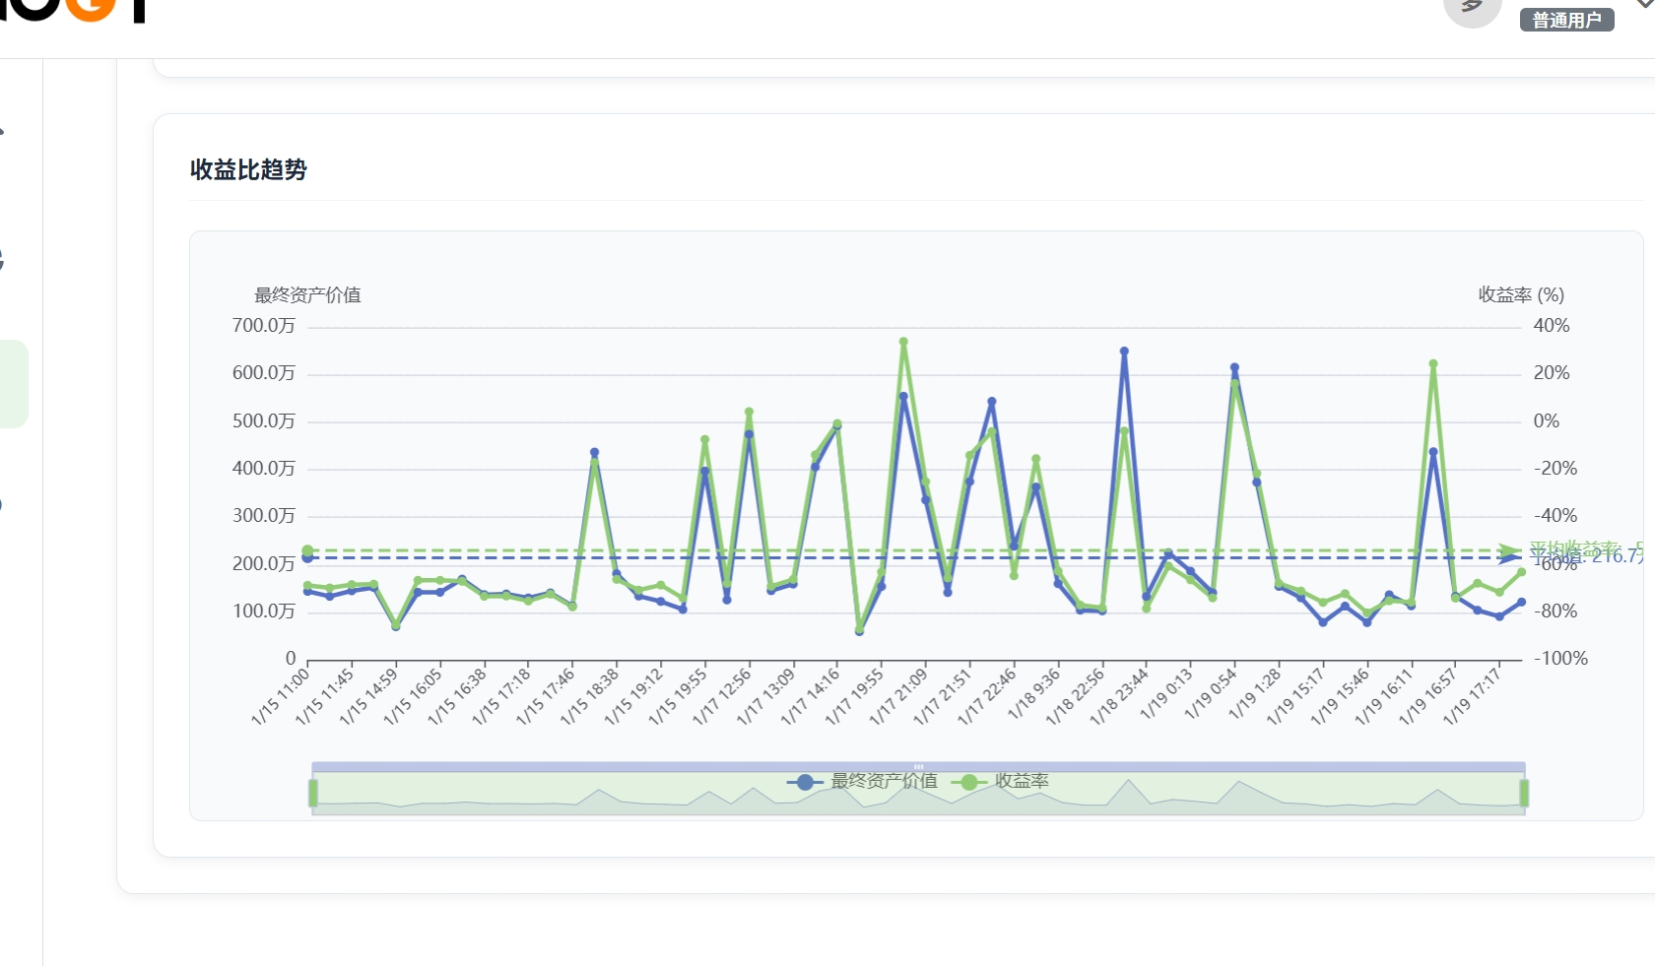Click the blue average value mark-line arrow

(x=1510, y=558)
